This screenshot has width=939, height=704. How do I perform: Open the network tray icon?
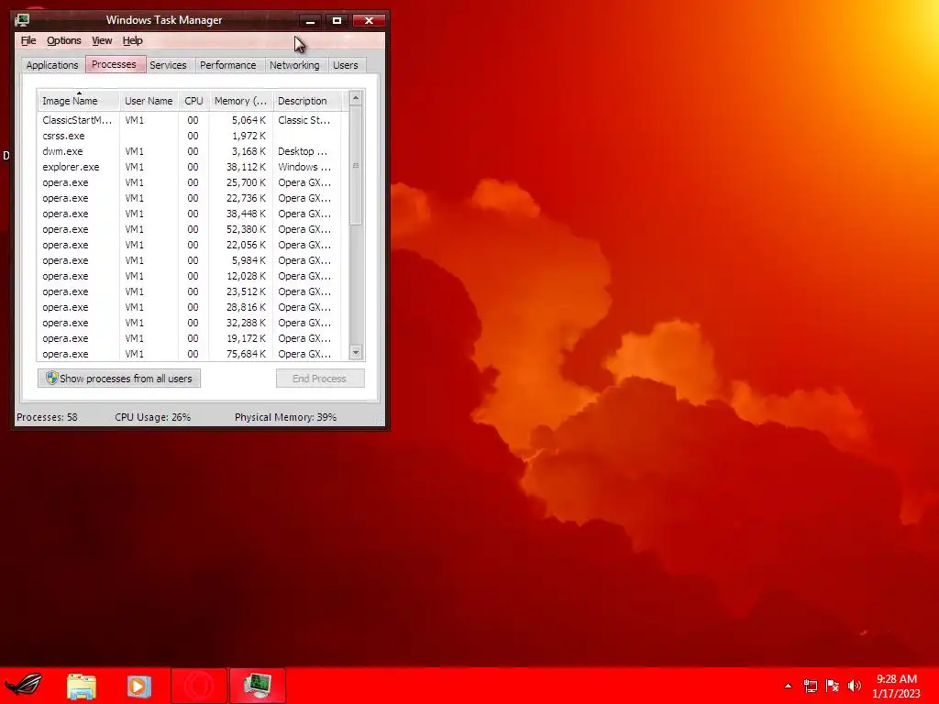tap(811, 686)
